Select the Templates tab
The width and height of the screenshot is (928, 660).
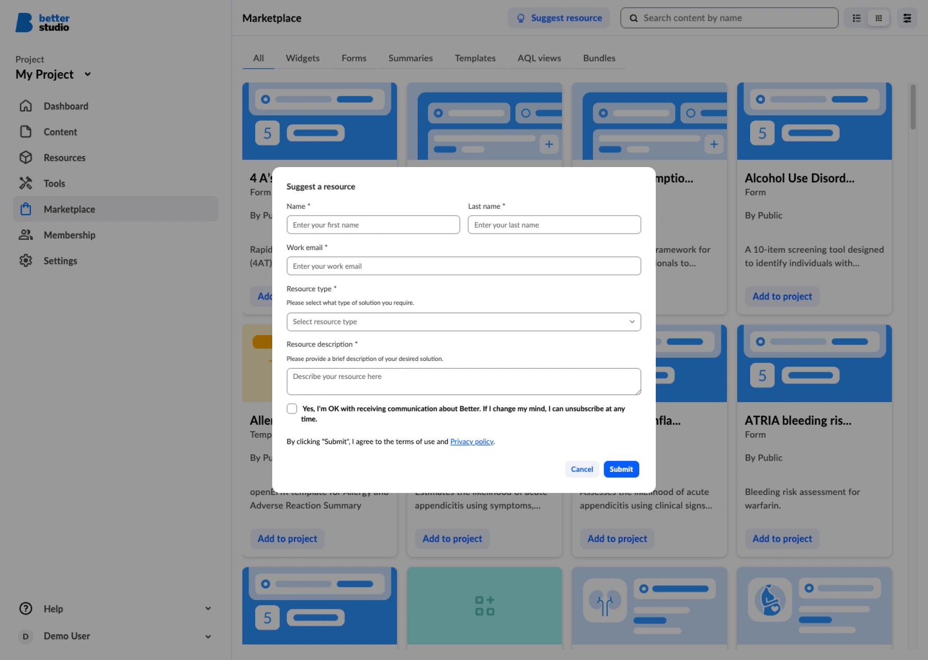coord(475,58)
